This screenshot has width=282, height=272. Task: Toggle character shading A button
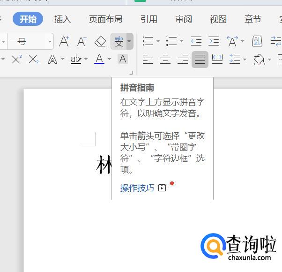pyautogui.click(x=123, y=59)
